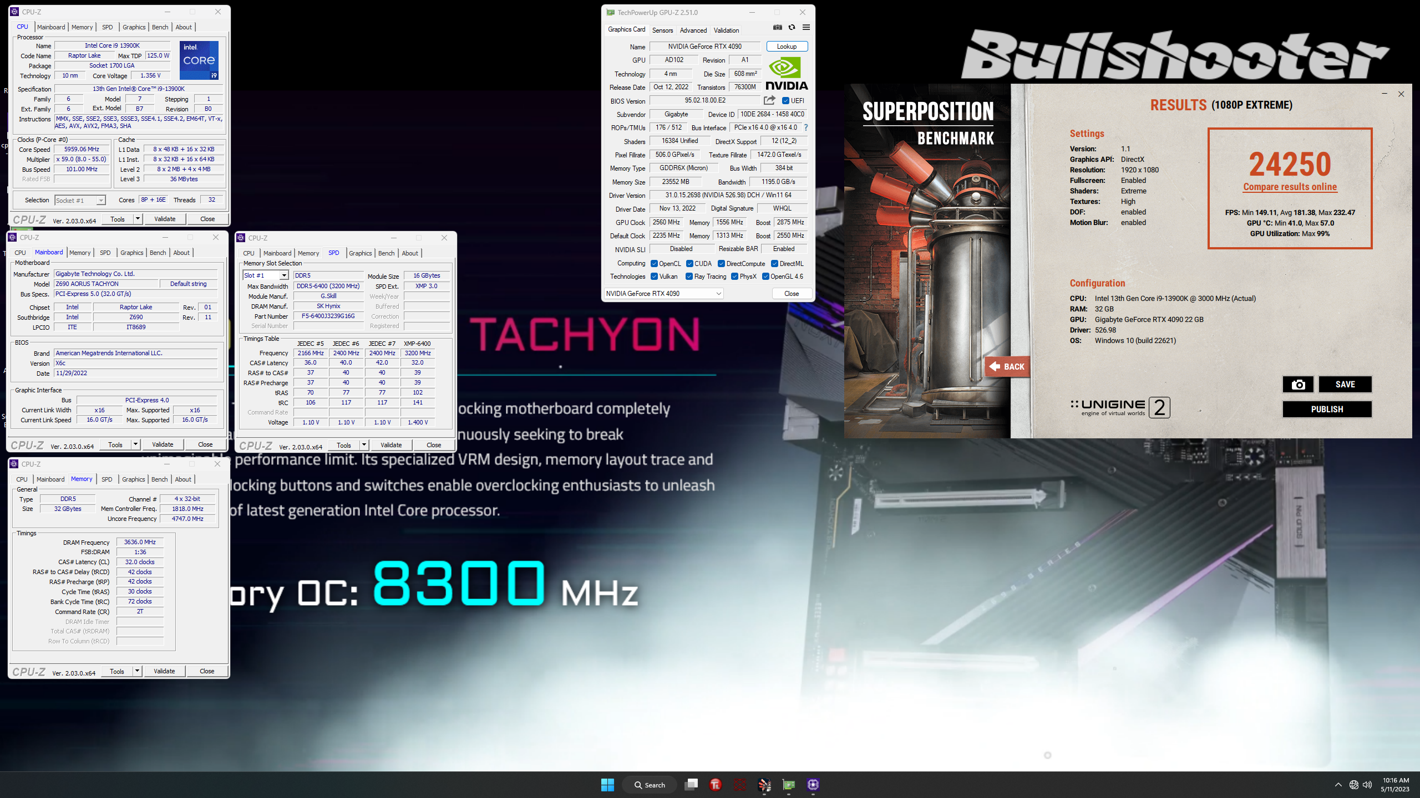Viewport: 1420px width, 798px height.
Task: Click the GPU-Z refresh icon
Action: coord(792,27)
